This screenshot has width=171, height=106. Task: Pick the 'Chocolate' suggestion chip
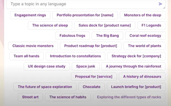click(x=91, y=87)
